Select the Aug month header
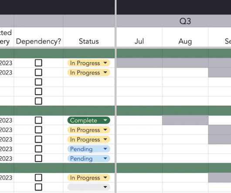 click(185, 41)
